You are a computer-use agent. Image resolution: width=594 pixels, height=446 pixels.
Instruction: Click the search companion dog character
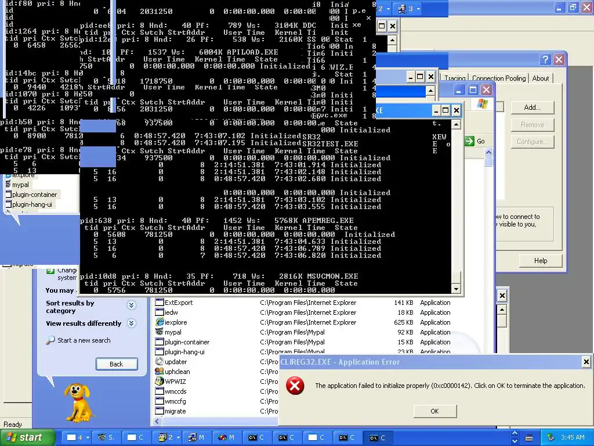coord(78,402)
